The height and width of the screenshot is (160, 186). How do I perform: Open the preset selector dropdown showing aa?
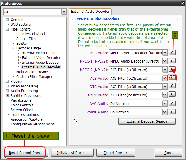point(64,12)
